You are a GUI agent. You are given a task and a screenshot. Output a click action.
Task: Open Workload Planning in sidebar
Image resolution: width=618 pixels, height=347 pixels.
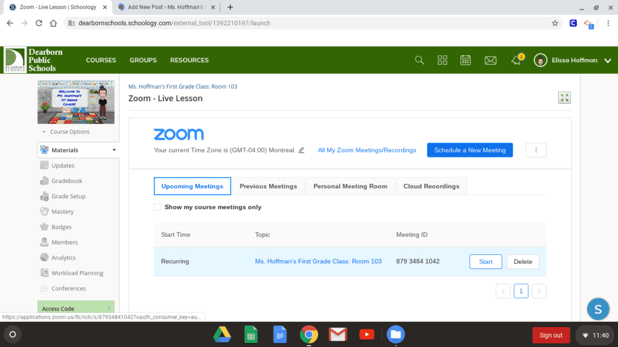pos(77,273)
